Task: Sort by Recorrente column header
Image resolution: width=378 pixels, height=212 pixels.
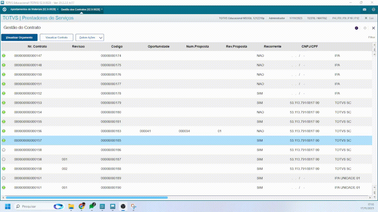Action: [273, 47]
